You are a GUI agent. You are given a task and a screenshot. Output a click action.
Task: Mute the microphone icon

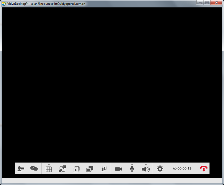coord(132,169)
